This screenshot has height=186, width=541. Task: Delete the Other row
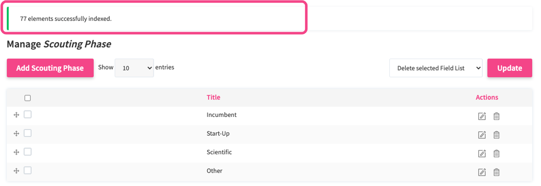[x=497, y=172]
